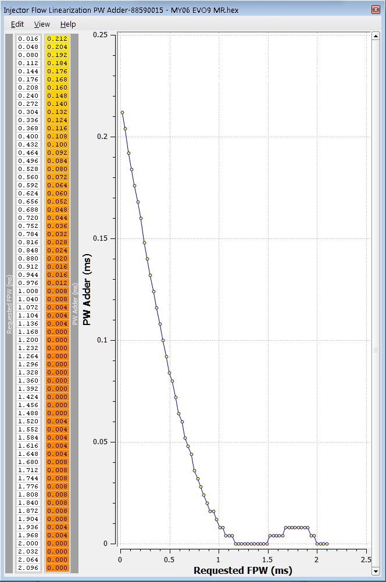Image resolution: width=386 pixels, height=582 pixels.
Task: Select the PW Adder cell 0.012
Action: point(57,283)
